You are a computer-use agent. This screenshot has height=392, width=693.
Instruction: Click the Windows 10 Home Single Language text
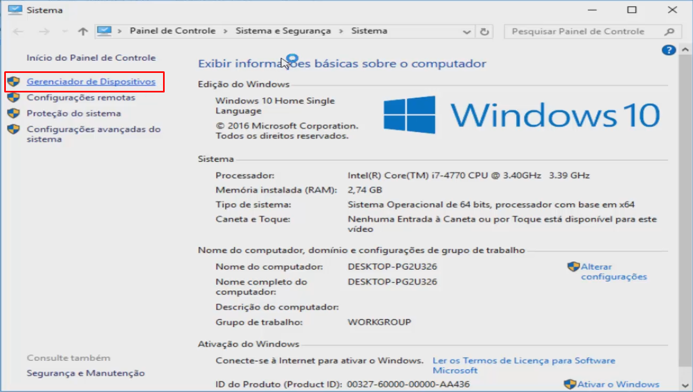(275, 106)
